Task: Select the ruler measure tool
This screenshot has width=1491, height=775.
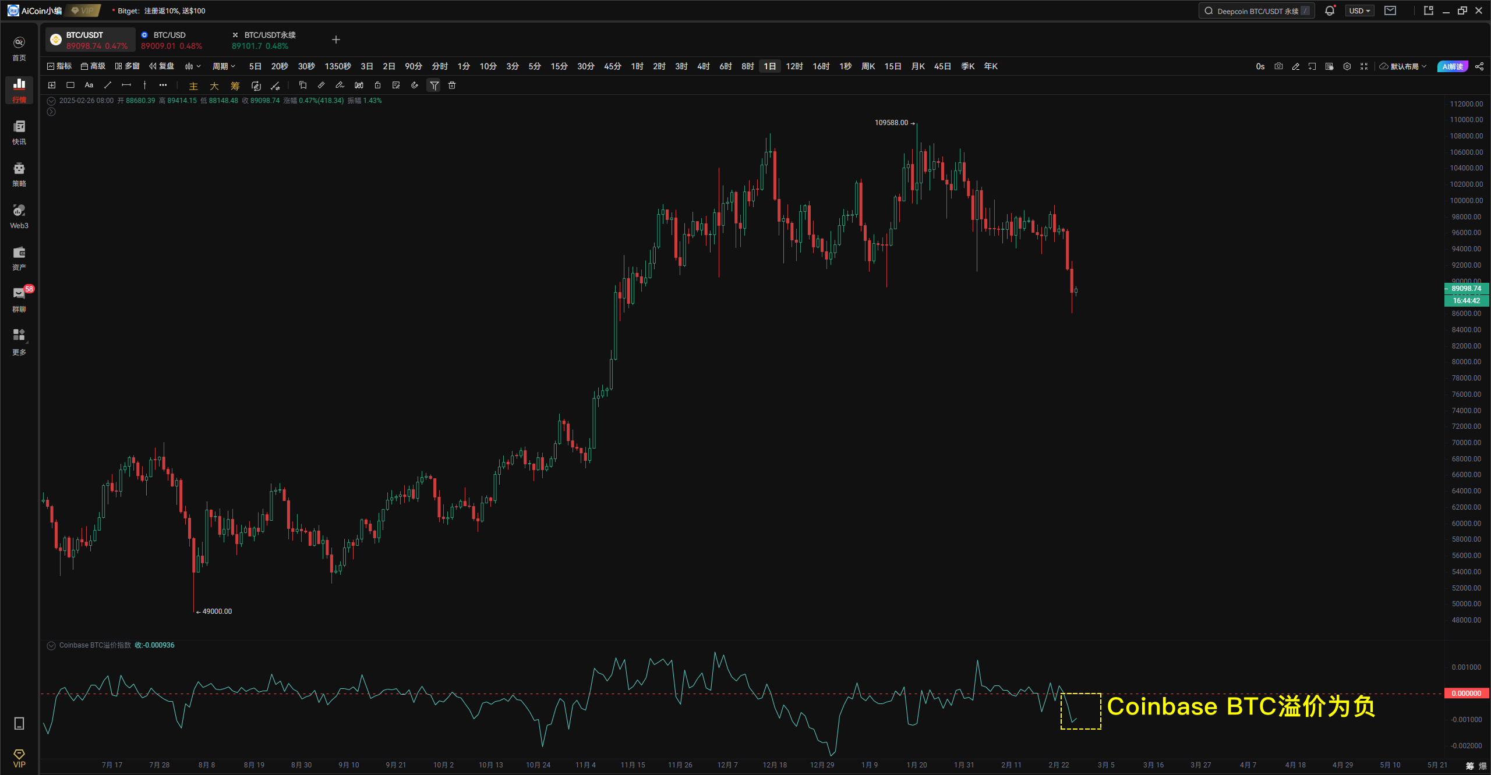Action: 321,85
